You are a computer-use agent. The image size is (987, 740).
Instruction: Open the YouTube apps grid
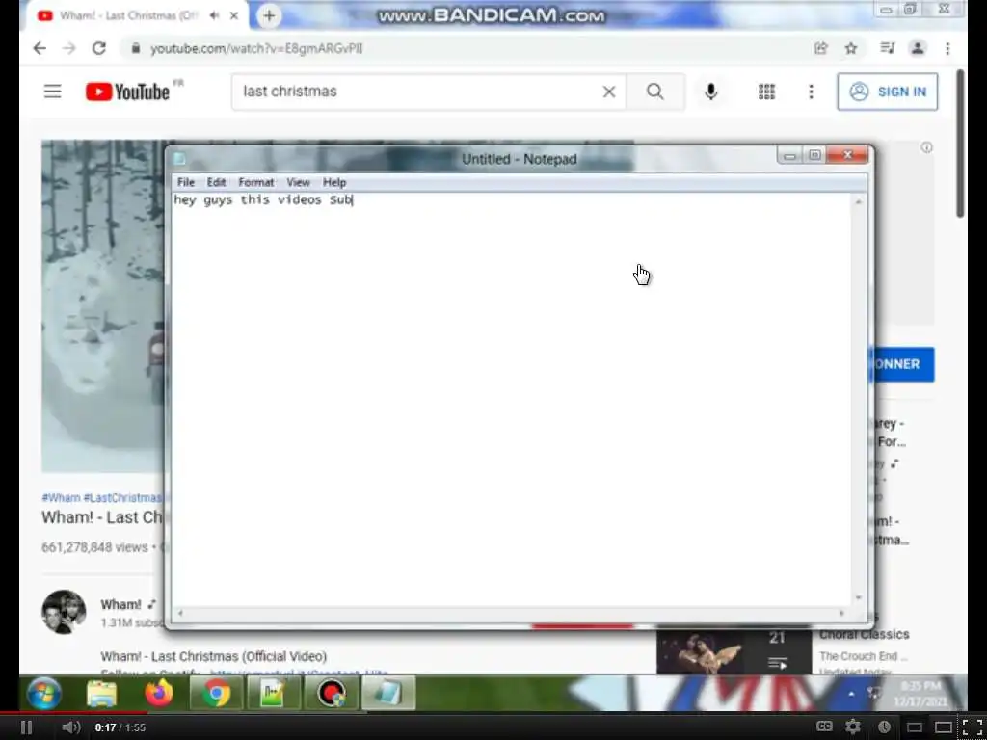click(x=766, y=92)
